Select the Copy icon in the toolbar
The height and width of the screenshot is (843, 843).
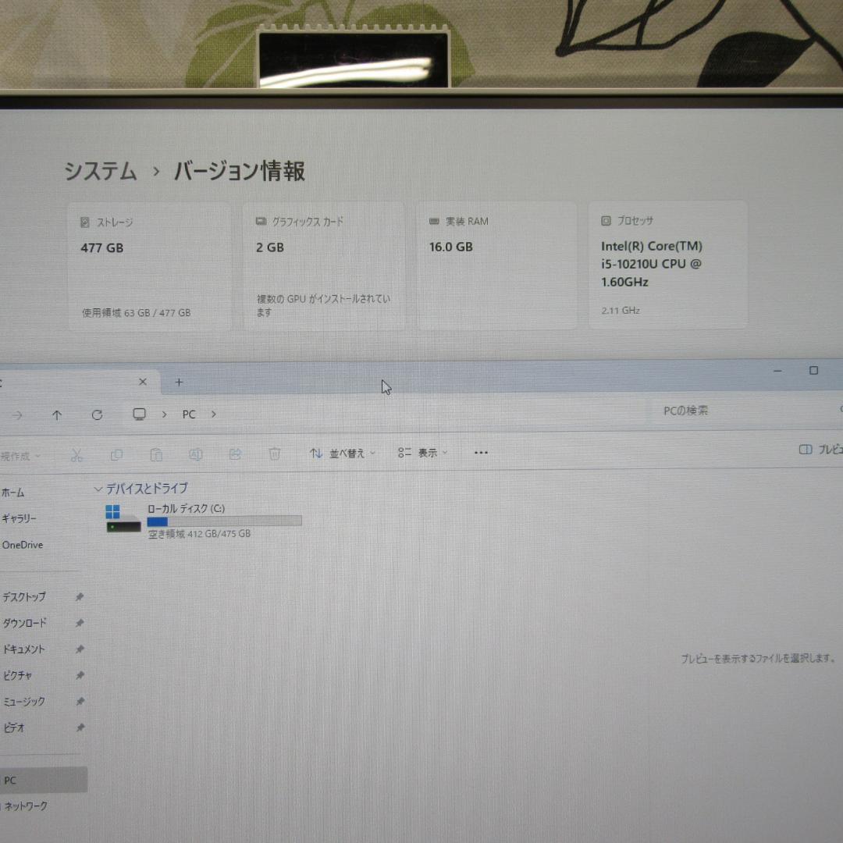point(116,454)
